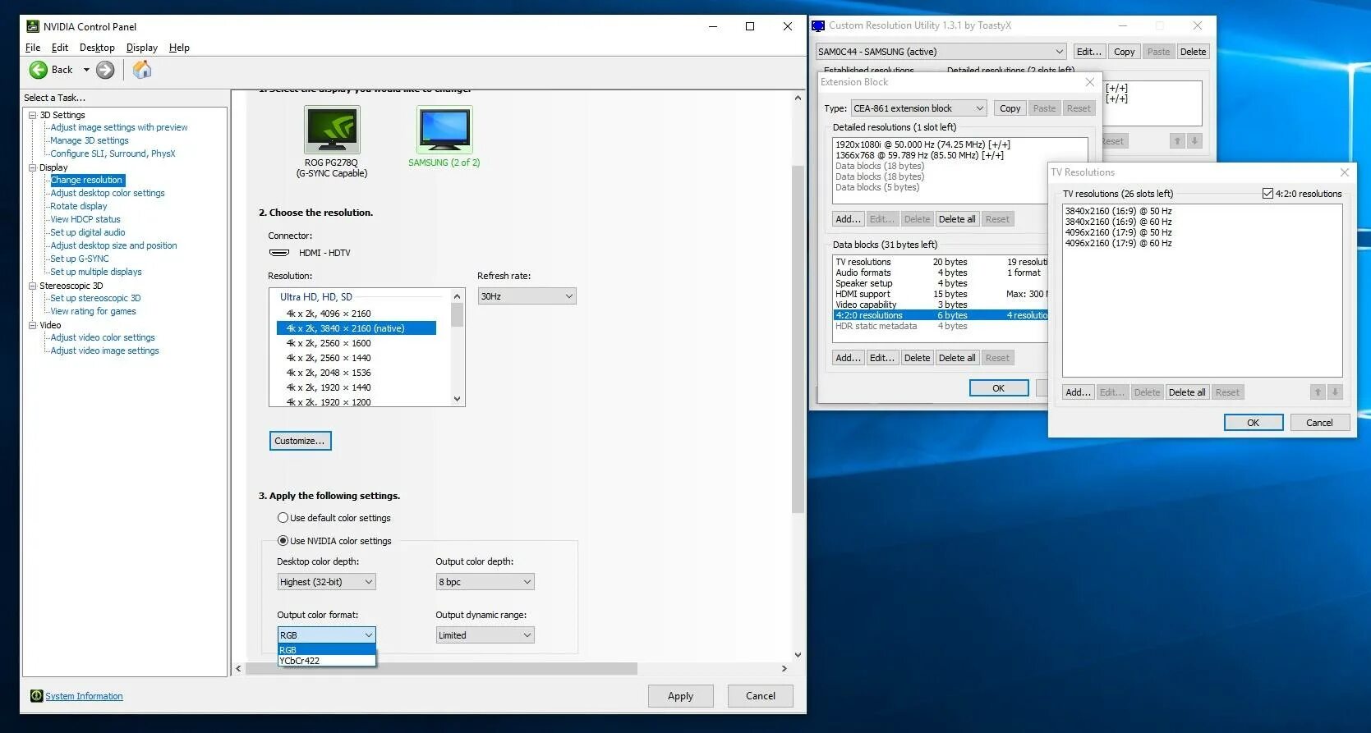1371x733 pixels.
Task: Click the move down arrow in TV Resolutions
Action: coord(1335,392)
